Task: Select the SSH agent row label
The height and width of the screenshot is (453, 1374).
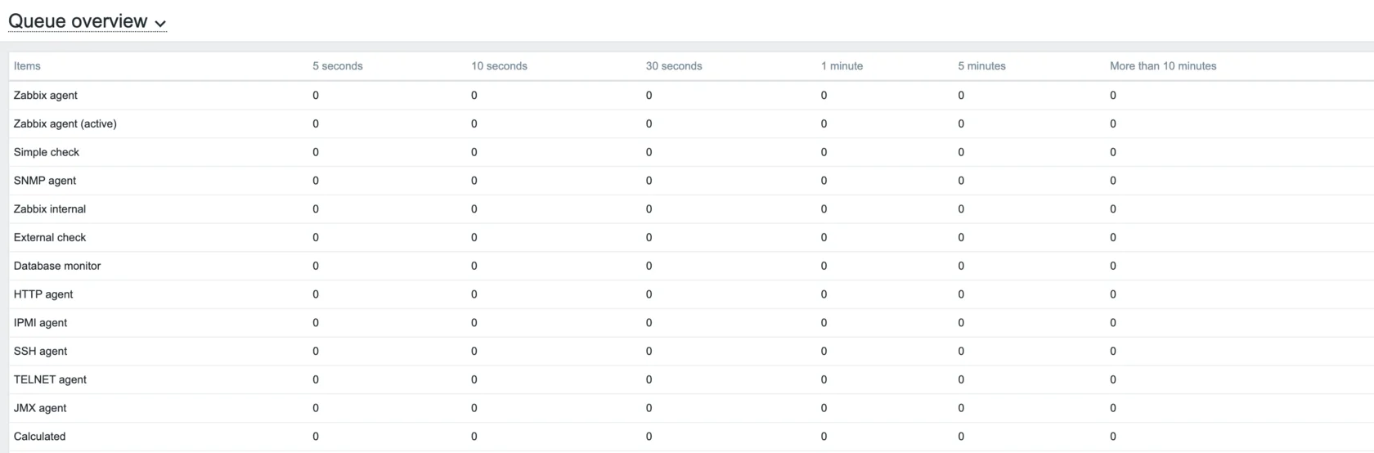Action: point(41,352)
